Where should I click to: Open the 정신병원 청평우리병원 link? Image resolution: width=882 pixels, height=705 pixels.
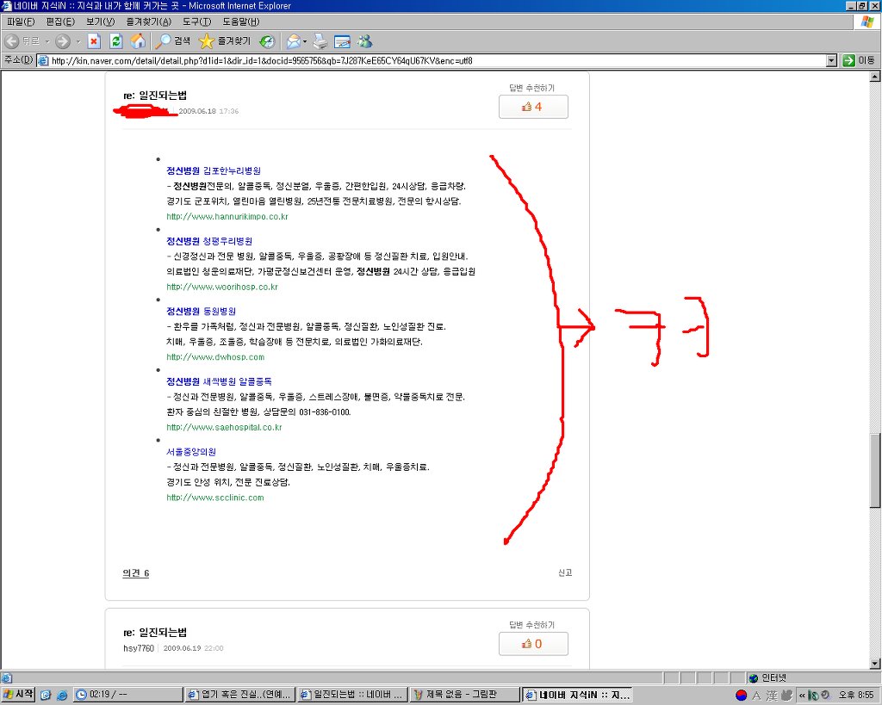209,241
